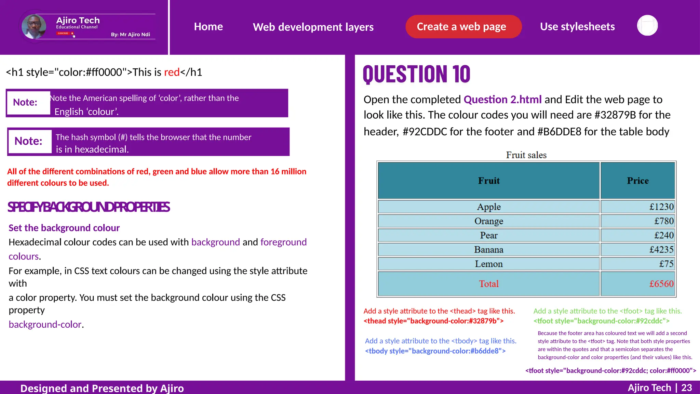Click the purple 'background' keyword
This screenshot has width=700, height=394.
pos(216,242)
